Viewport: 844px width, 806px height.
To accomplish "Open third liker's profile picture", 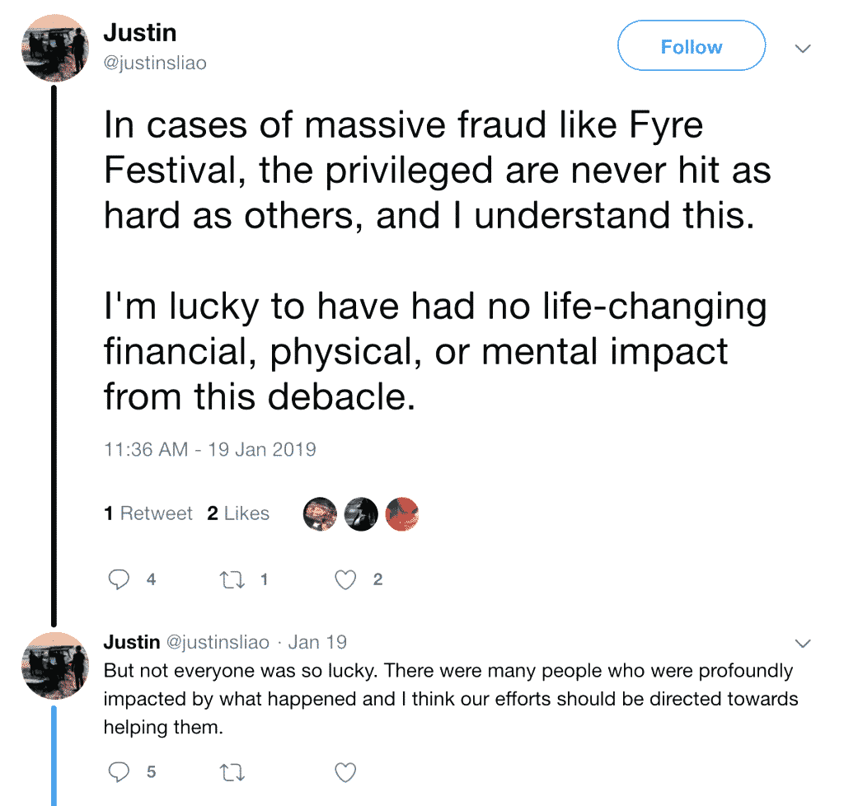I will tap(401, 514).
